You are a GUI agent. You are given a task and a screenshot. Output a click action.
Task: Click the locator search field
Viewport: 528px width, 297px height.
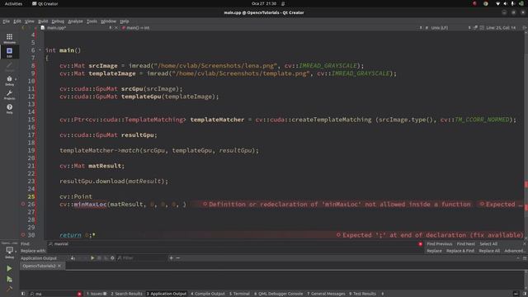pyautogui.click(x=55, y=294)
